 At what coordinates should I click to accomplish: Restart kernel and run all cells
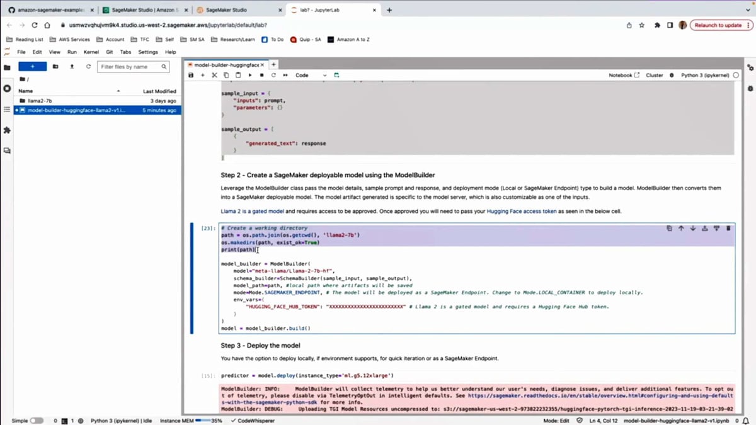(x=285, y=75)
